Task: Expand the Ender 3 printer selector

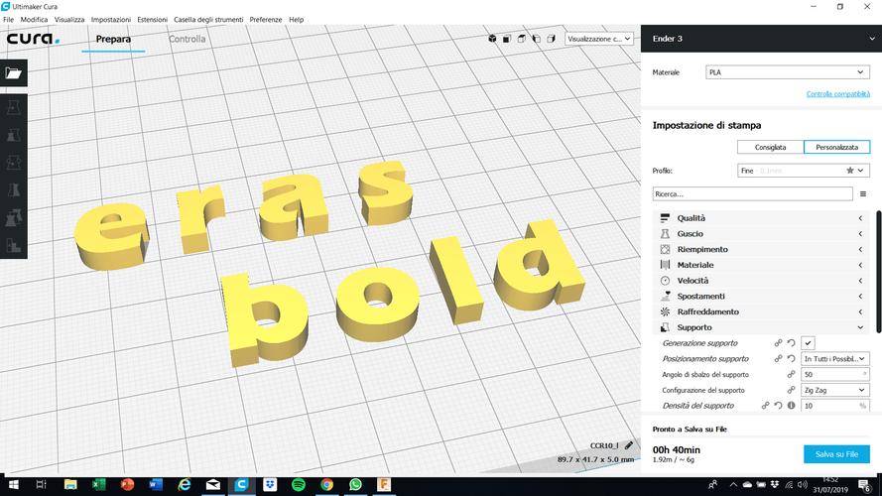Action: (761, 39)
